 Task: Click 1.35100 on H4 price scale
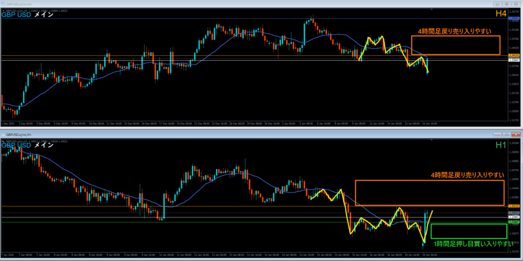tap(514, 30)
